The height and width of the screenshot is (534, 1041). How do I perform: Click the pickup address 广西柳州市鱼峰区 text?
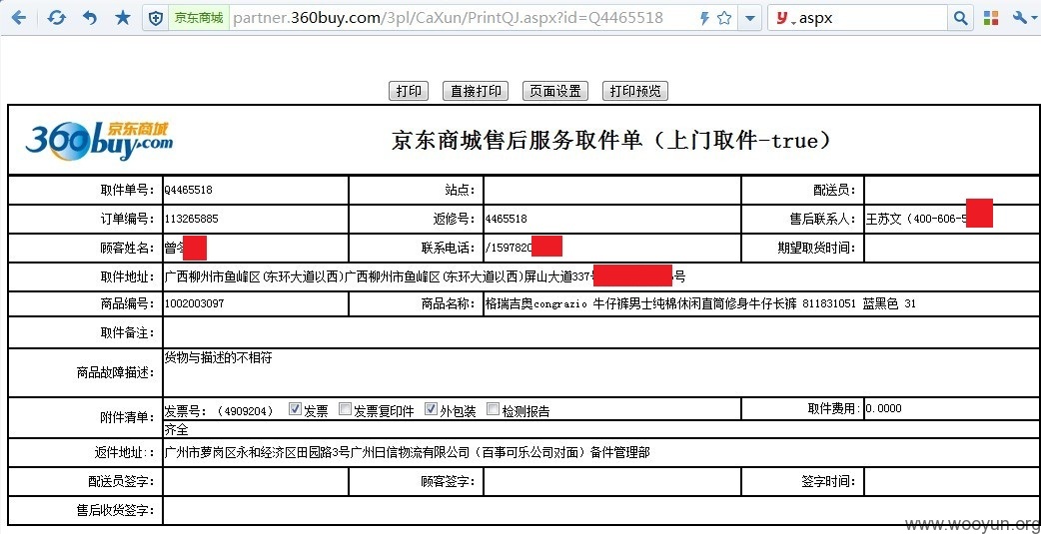coord(425,275)
